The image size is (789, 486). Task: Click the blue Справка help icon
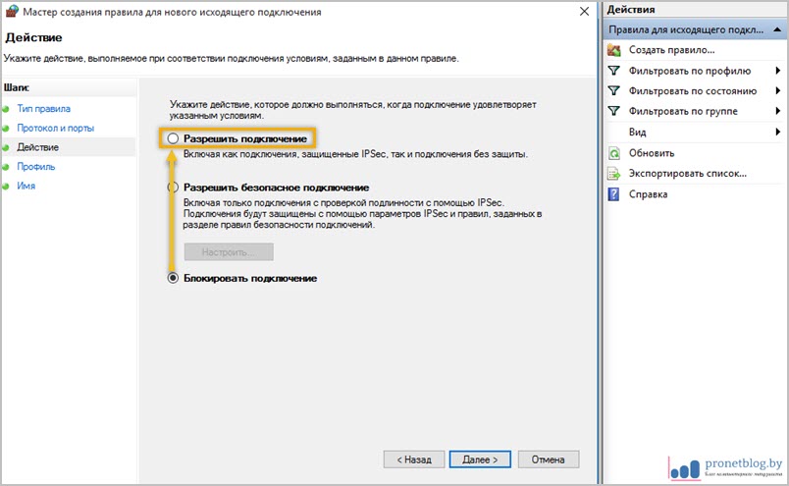pos(614,194)
